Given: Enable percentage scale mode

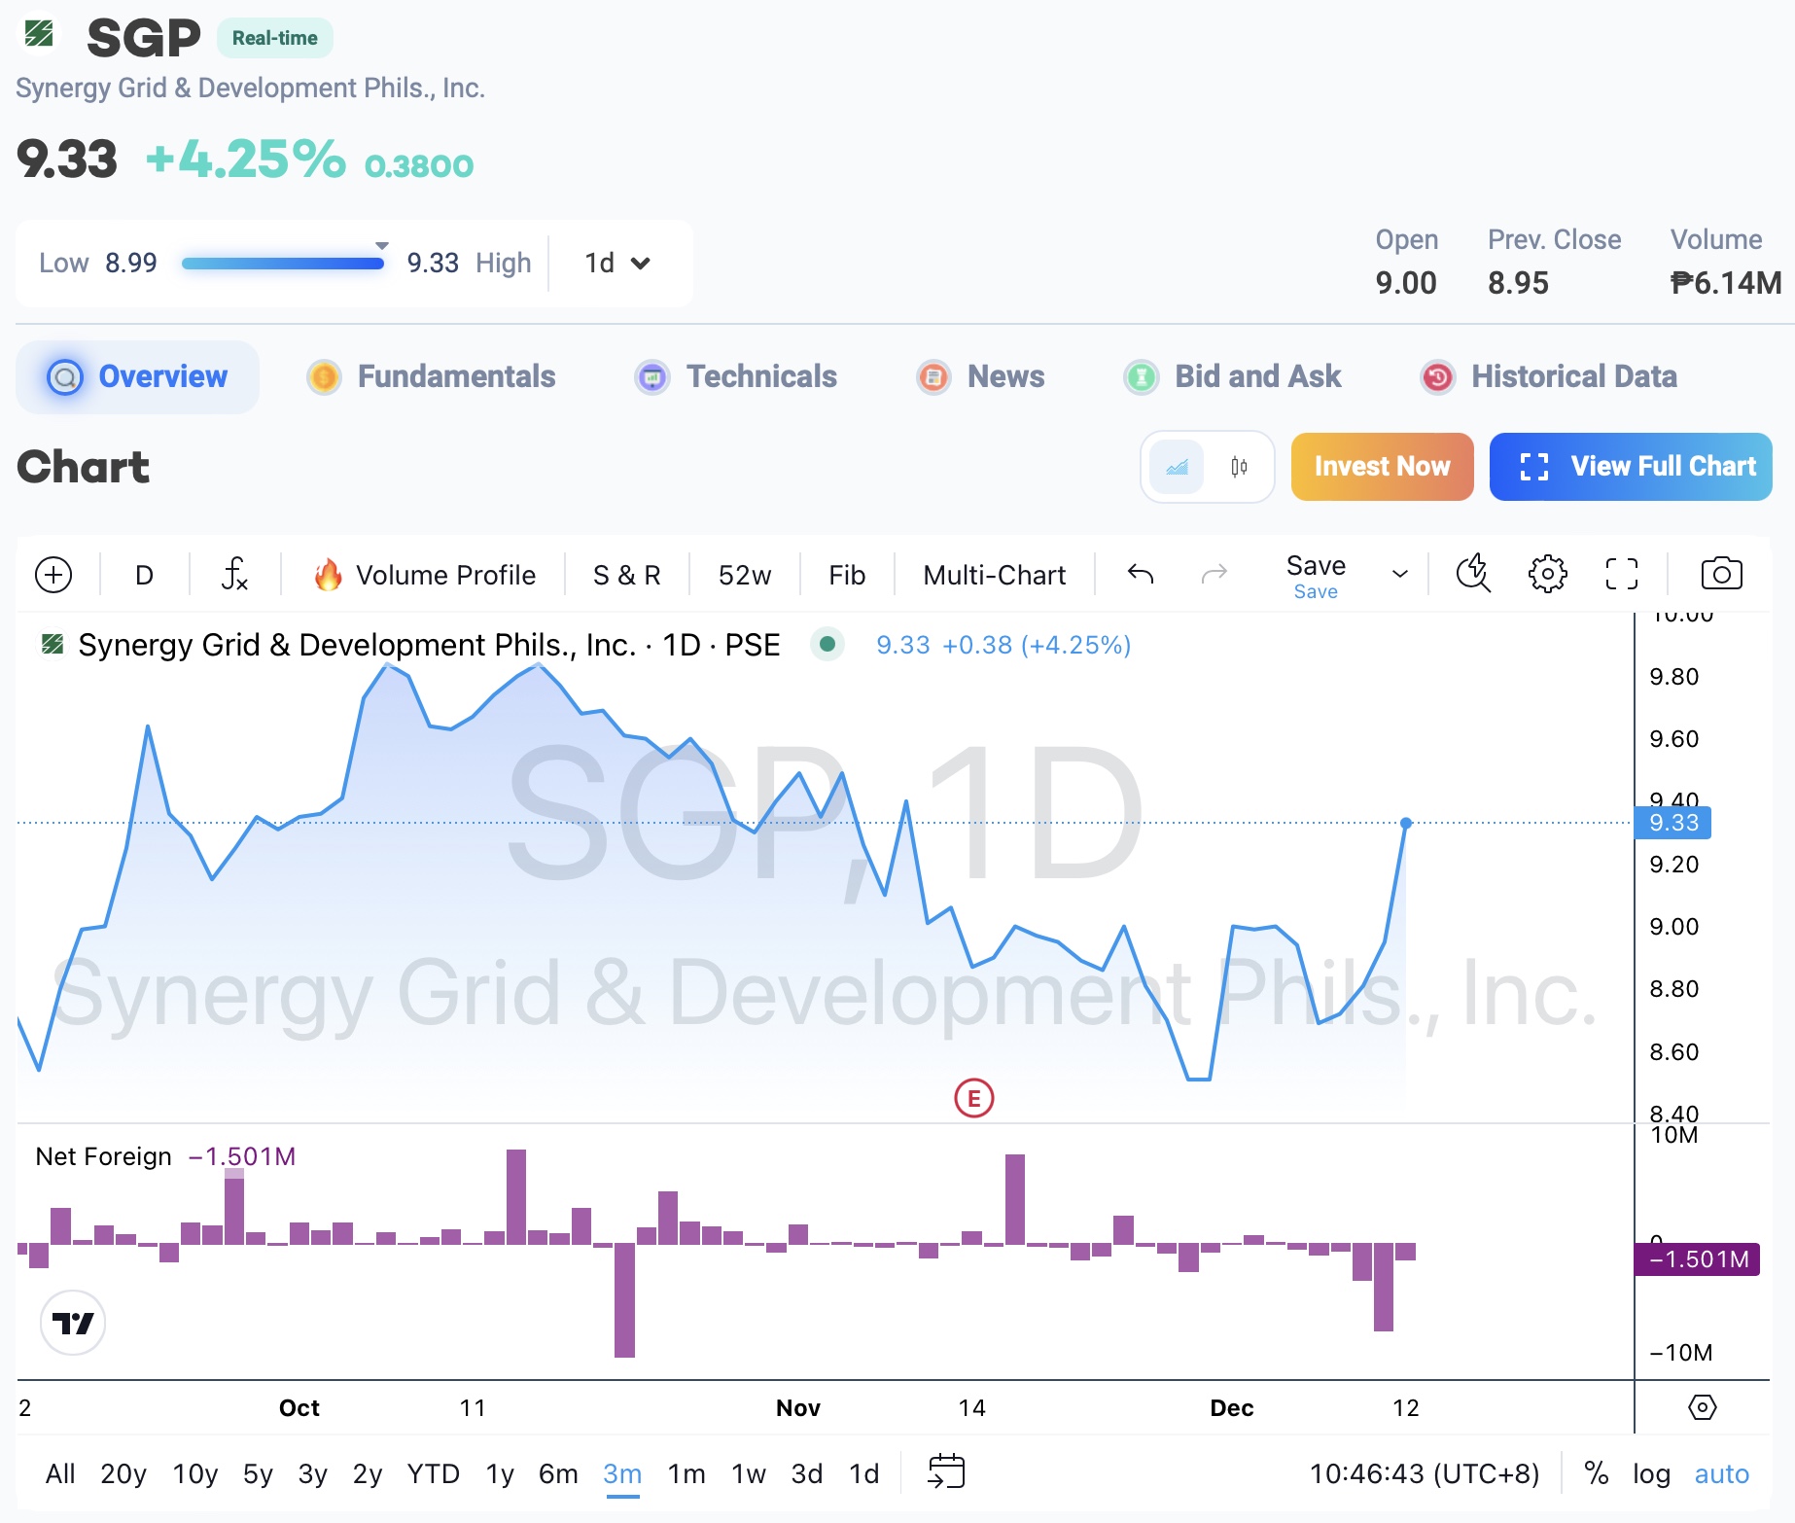Looking at the screenshot, I should [1596, 1474].
